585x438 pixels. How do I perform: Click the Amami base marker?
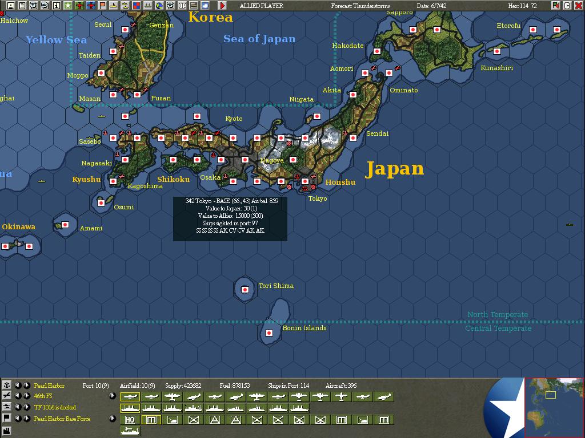pos(65,225)
